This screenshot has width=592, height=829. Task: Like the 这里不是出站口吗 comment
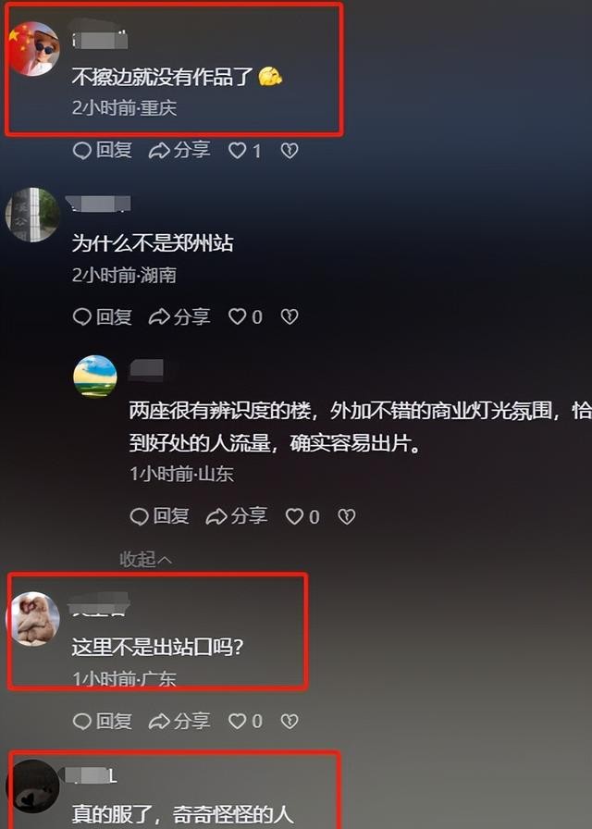pos(245,721)
